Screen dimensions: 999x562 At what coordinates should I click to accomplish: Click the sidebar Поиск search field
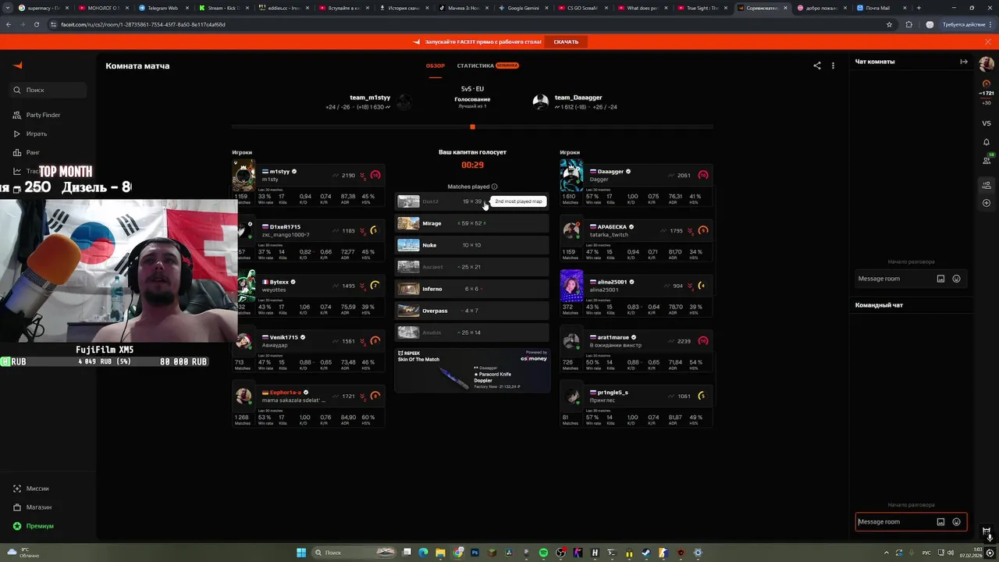[48, 90]
